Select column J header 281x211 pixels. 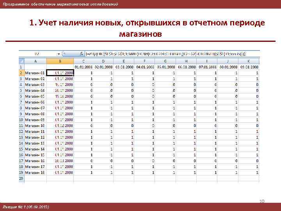(x=228, y=61)
